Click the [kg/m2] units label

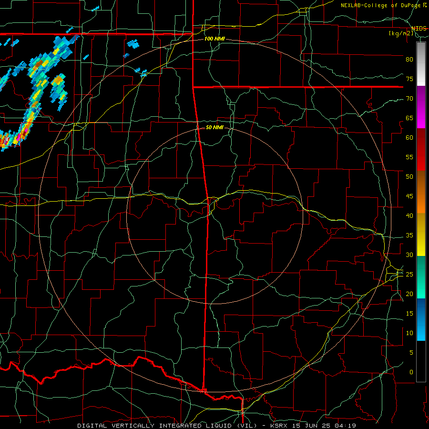[401, 33]
